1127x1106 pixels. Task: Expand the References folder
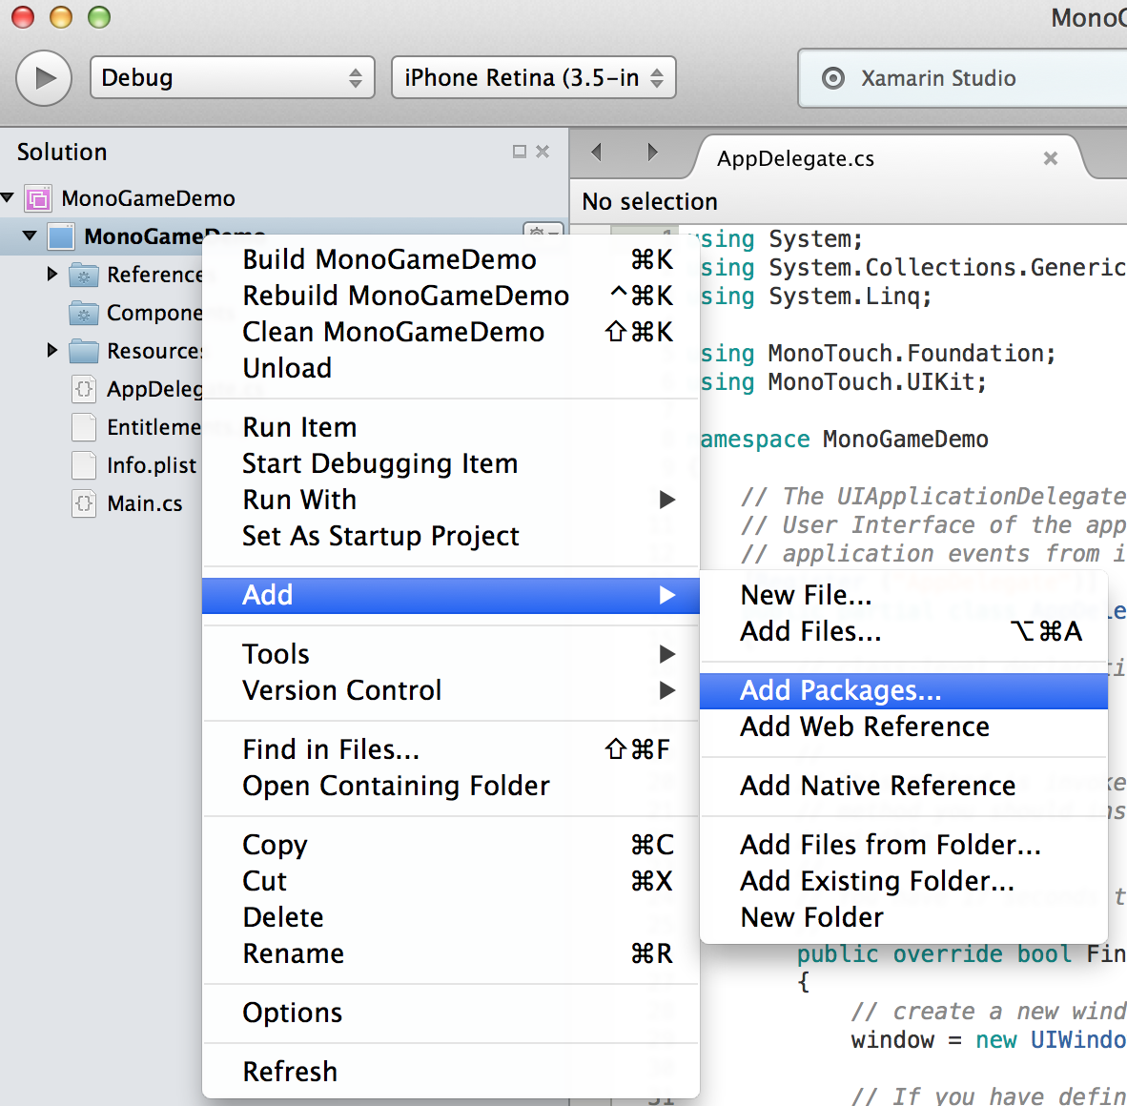click(51, 274)
